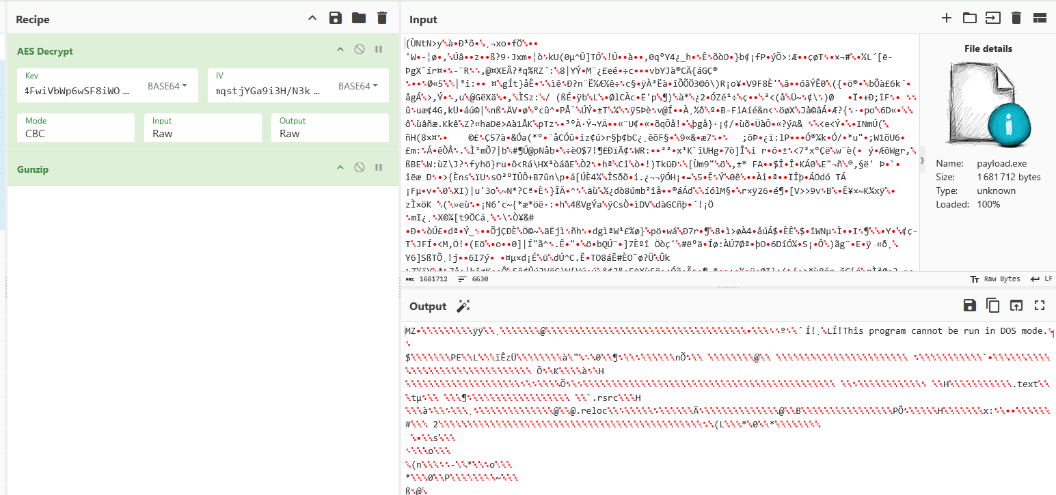Open the Mode CBC dropdown
Screen dimensions: 1056x495
[75, 128]
